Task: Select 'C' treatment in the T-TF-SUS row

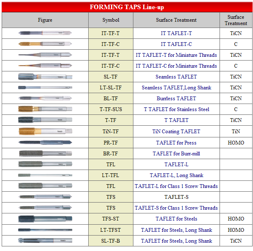Action: tap(236, 109)
